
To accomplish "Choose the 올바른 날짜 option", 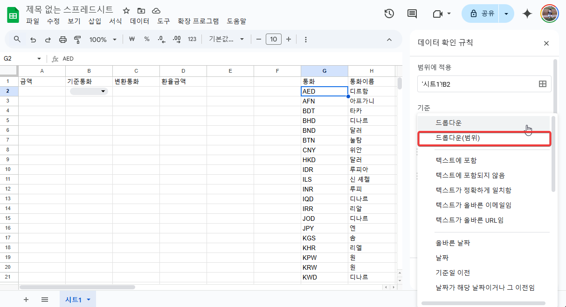I will (x=484, y=243).
